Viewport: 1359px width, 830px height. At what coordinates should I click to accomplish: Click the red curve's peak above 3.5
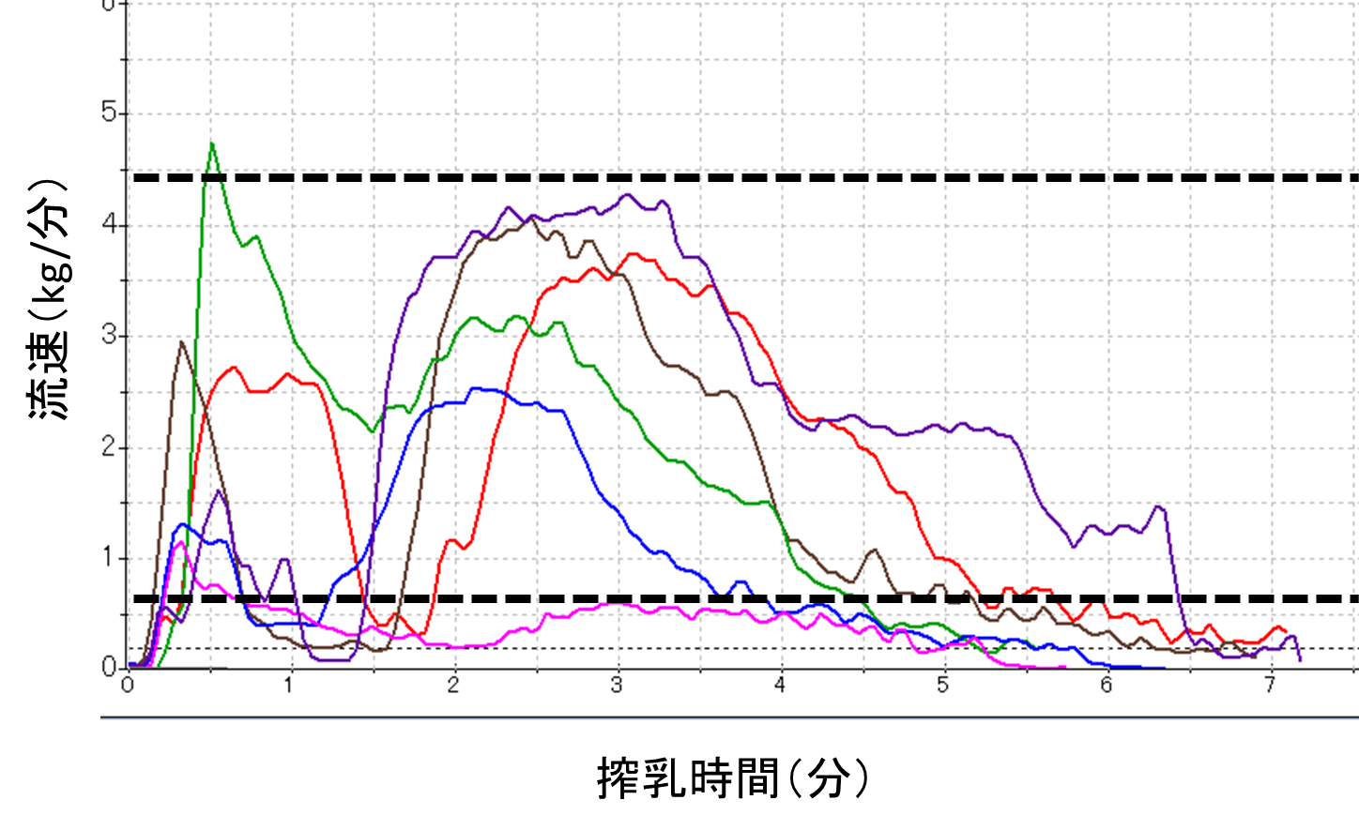pos(634,254)
